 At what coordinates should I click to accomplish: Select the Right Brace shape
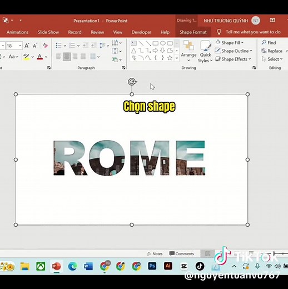click(162, 58)
